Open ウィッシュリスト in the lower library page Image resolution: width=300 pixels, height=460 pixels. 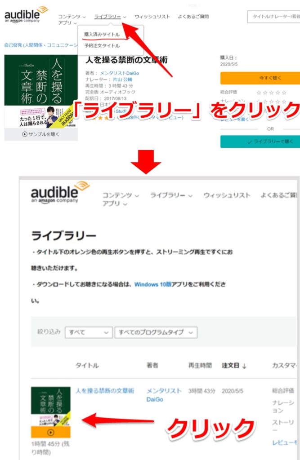[227, 195]
